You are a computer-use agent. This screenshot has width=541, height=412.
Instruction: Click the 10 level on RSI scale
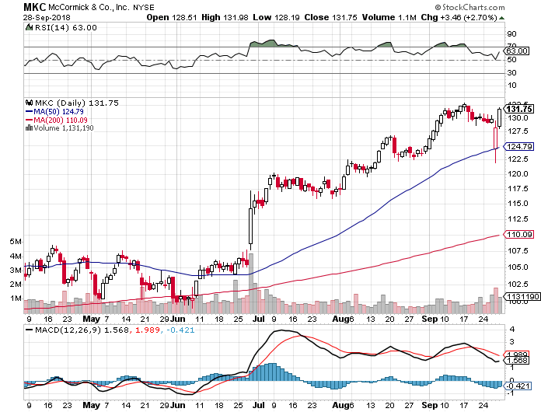512,86
